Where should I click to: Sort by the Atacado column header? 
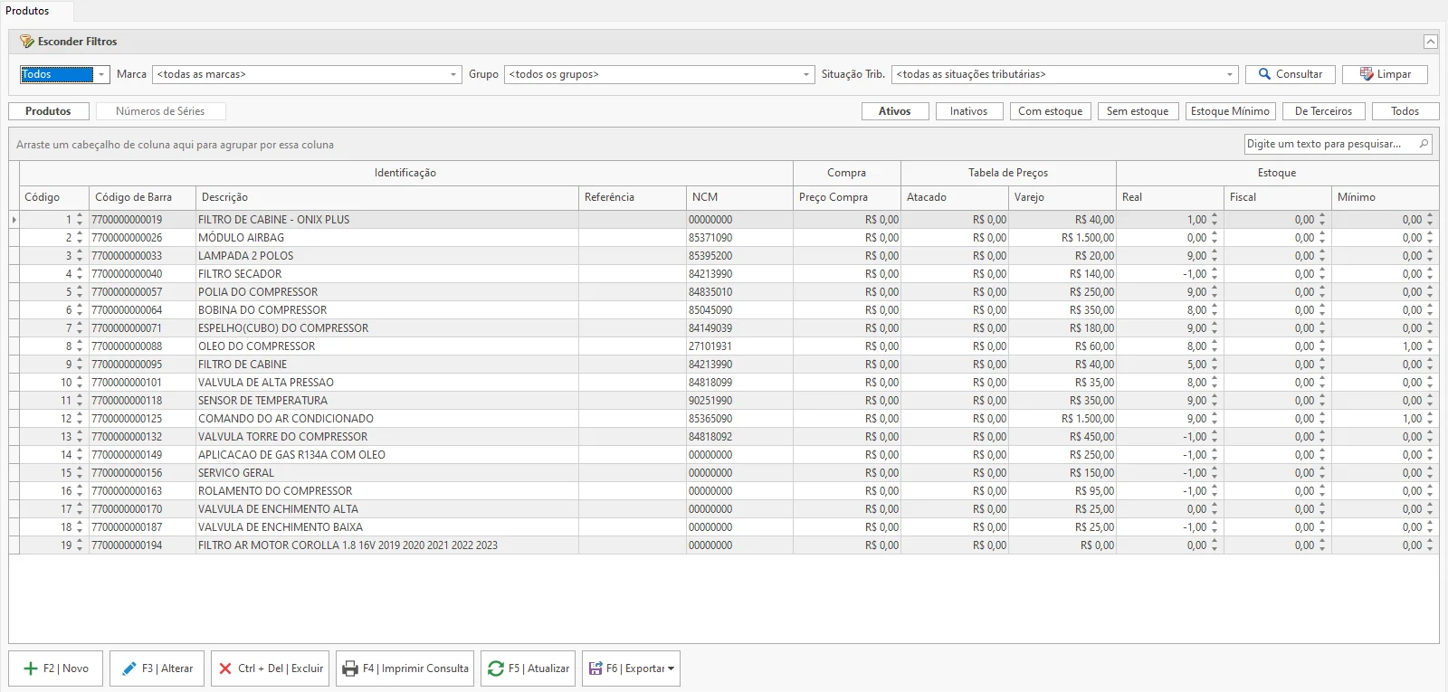(955, 197)
